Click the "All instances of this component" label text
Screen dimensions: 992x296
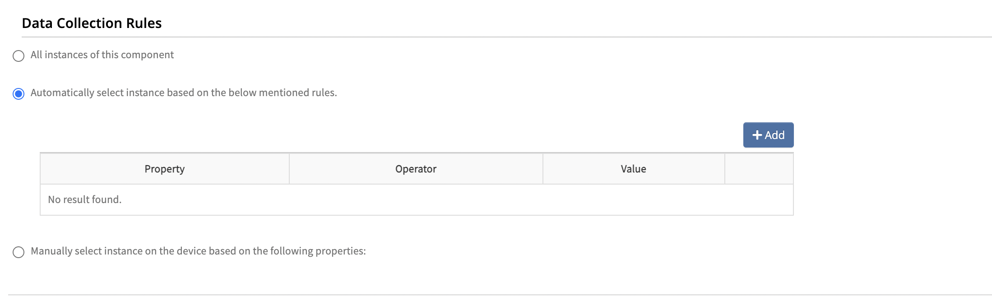102,55
